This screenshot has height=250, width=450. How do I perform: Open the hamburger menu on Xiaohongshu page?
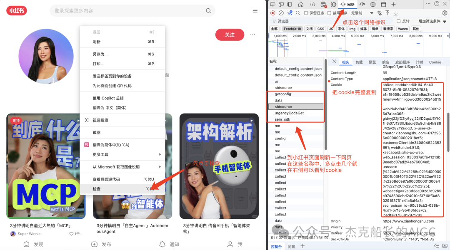(255, 10)
